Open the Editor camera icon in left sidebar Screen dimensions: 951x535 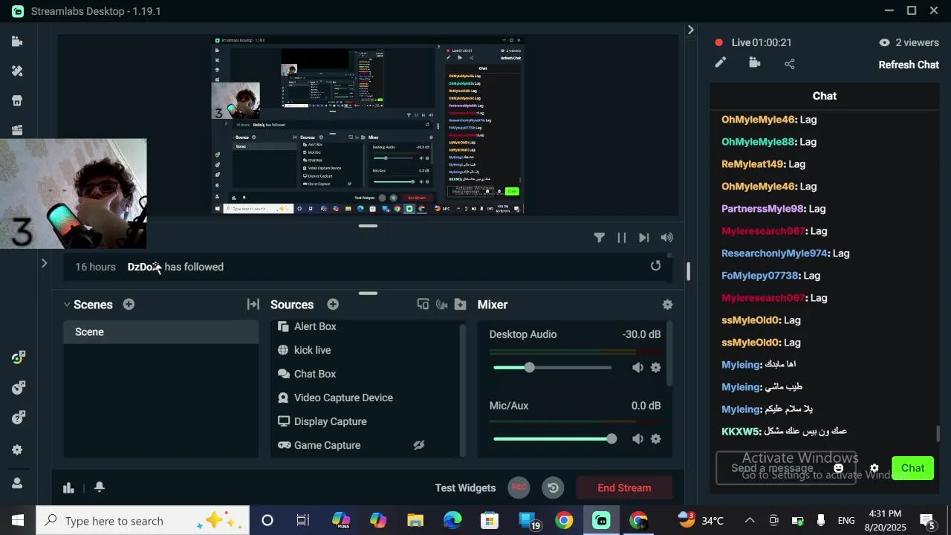[17, 42]
